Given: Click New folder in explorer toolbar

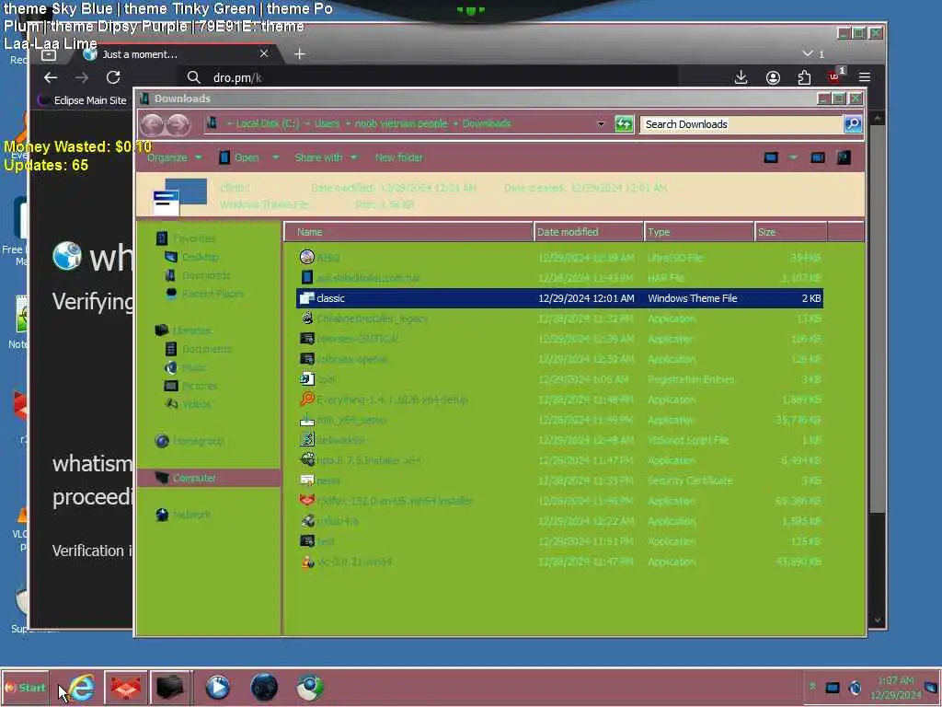Looking at the screenshot, I should pyautogui.click(x=398, y=157).
